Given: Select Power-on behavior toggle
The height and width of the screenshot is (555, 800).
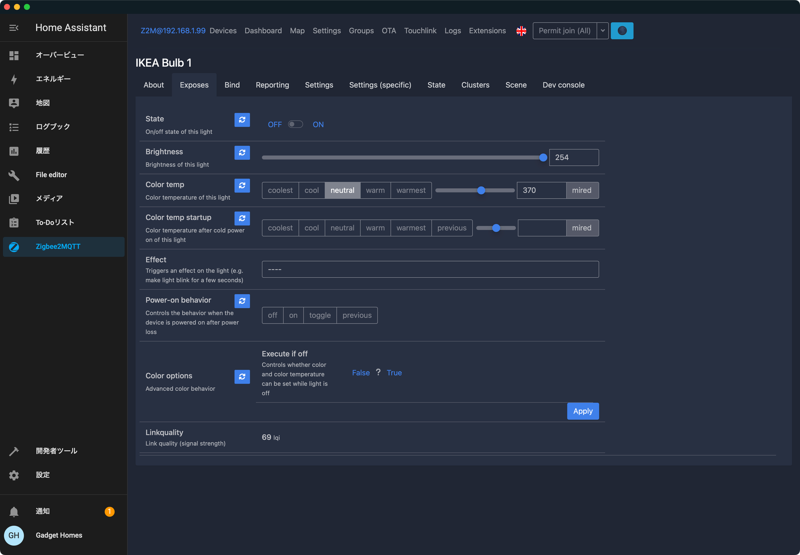Looking at the screenshot, I should 320,315.
